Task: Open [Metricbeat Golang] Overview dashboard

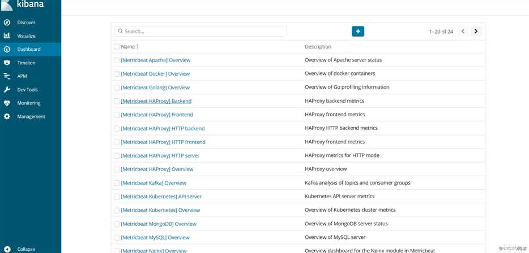Action: pos(155,88)
